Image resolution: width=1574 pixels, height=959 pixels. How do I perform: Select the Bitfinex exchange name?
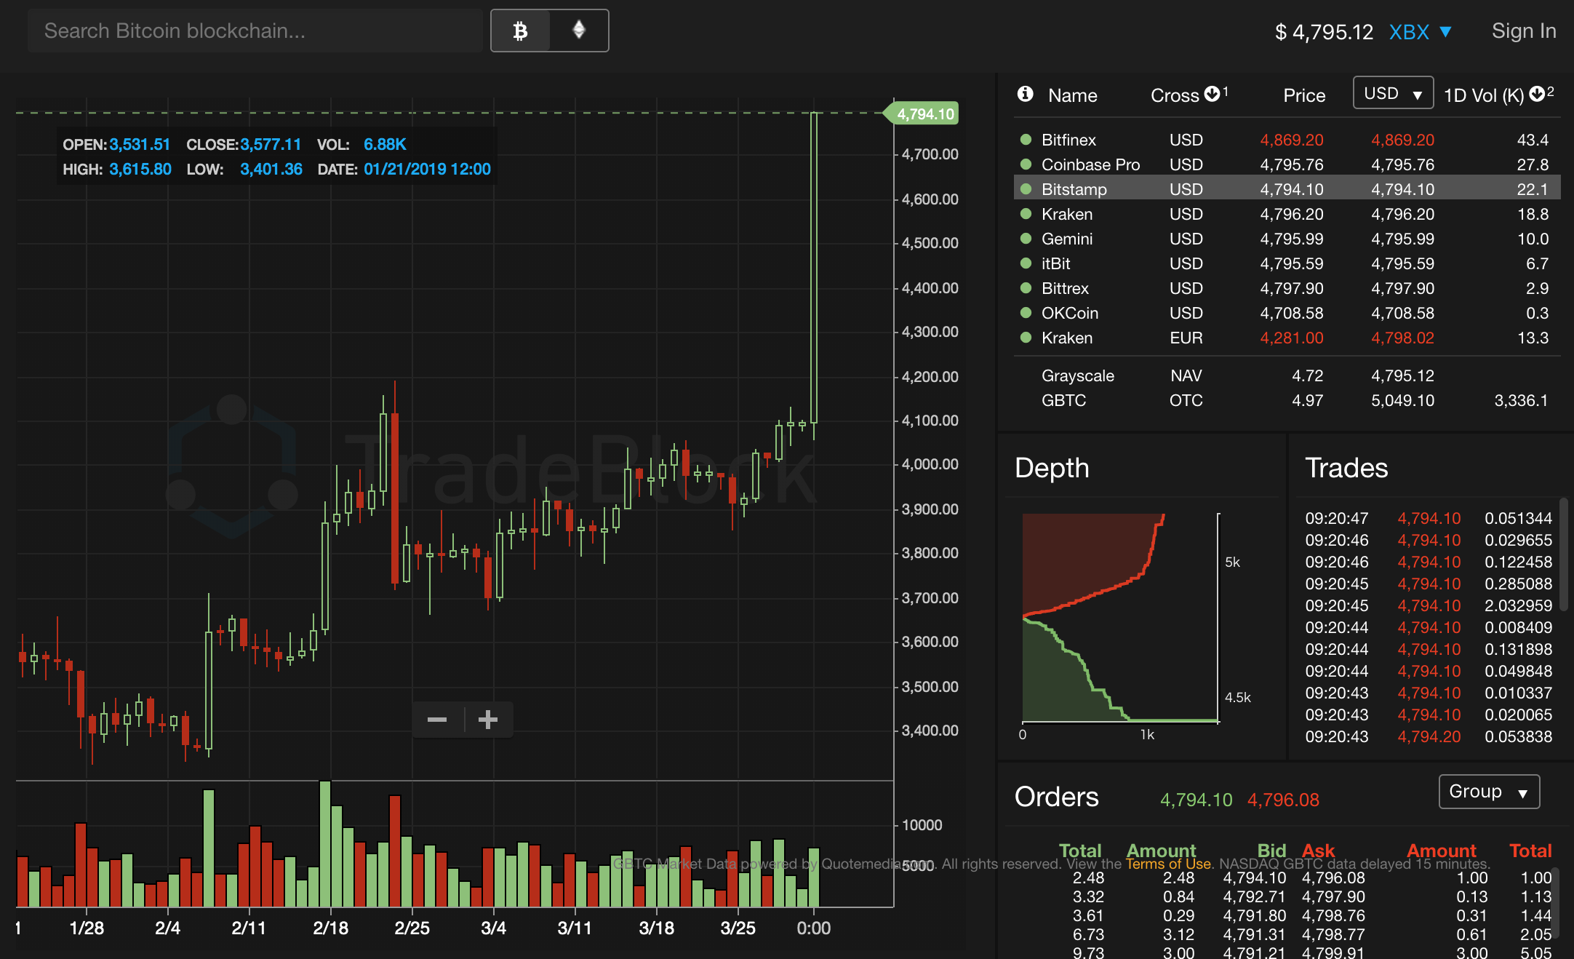pyautogui.click(x=1068, y=140)
